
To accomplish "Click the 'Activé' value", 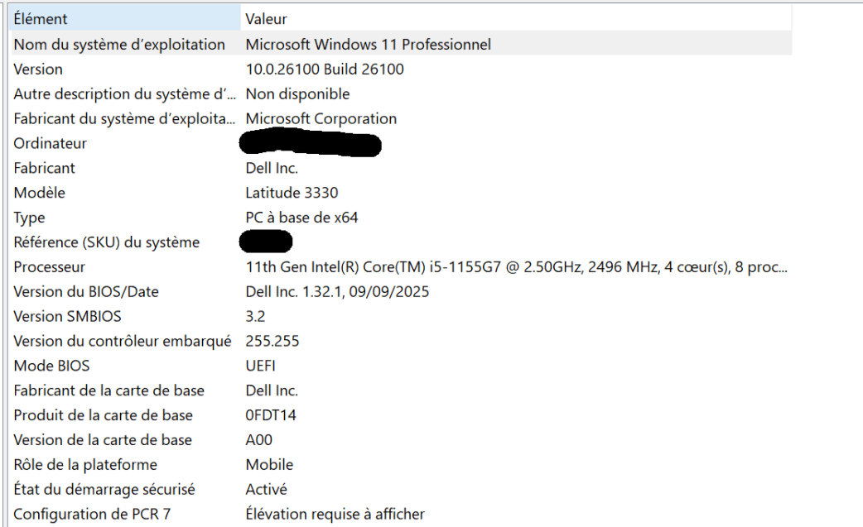I will (x=267, y=490).
